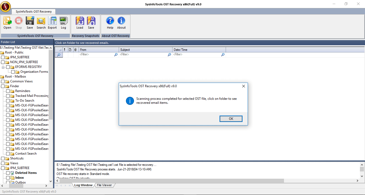
Task: Select the Organization Forms folder label
Action: point(34,72)
